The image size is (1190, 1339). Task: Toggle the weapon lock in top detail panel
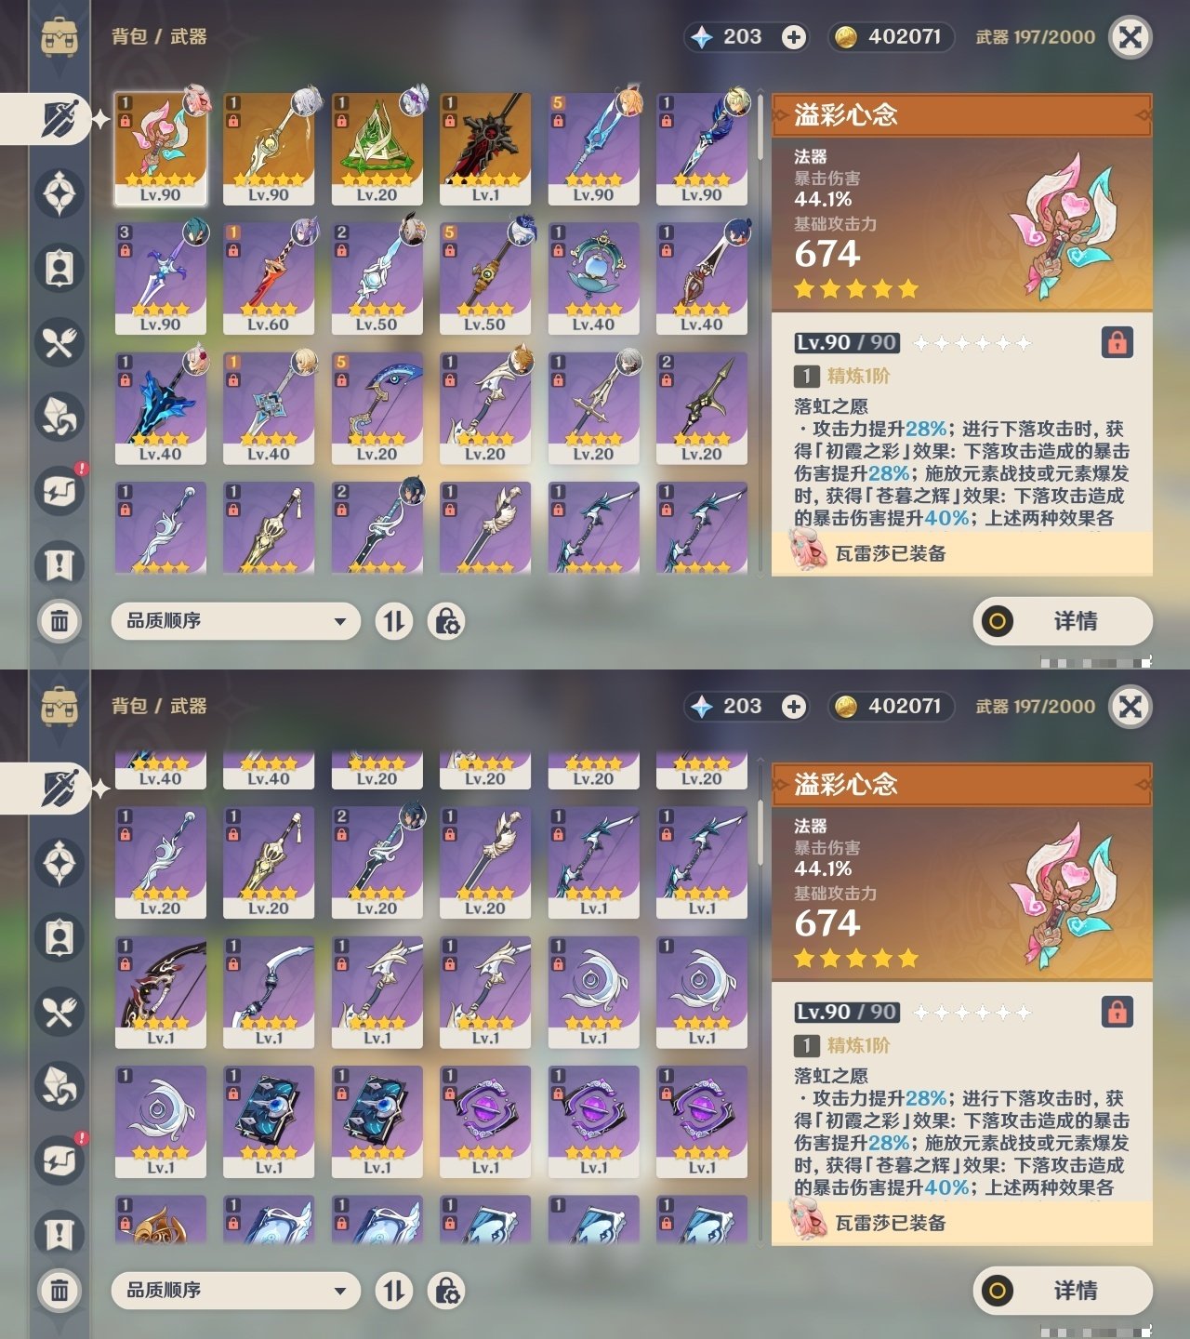pos(1117,342)
